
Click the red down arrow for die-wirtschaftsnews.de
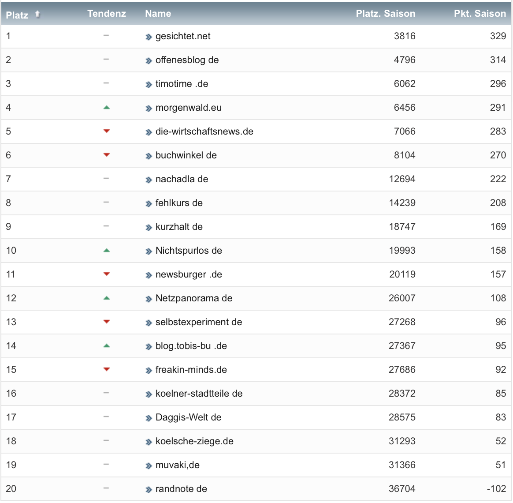coord(106,131)
